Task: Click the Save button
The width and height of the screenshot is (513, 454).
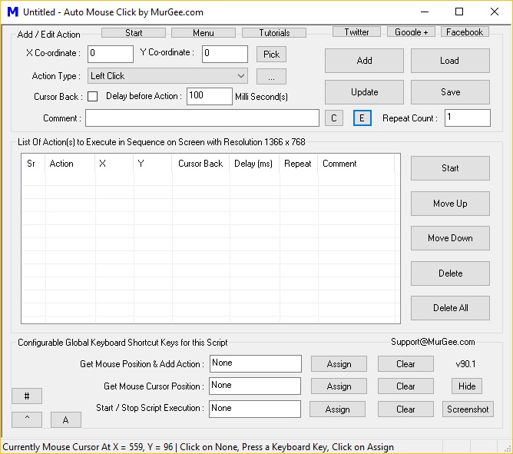Action: [450, 92]
